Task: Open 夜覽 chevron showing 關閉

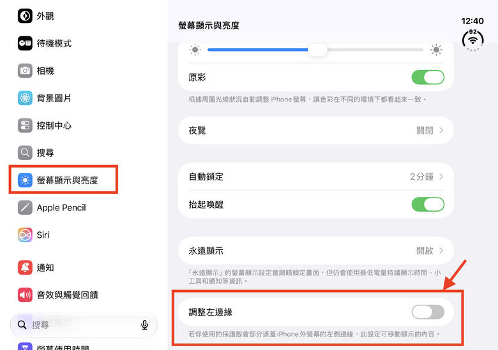Action: pos(441,130)
